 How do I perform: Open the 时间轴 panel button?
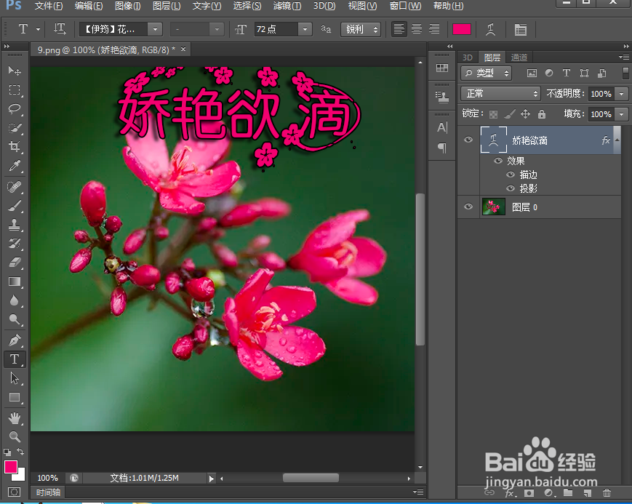click(47, 492)
